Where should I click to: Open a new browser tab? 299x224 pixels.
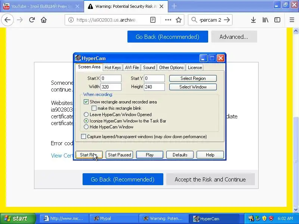(x=174, y=6)
